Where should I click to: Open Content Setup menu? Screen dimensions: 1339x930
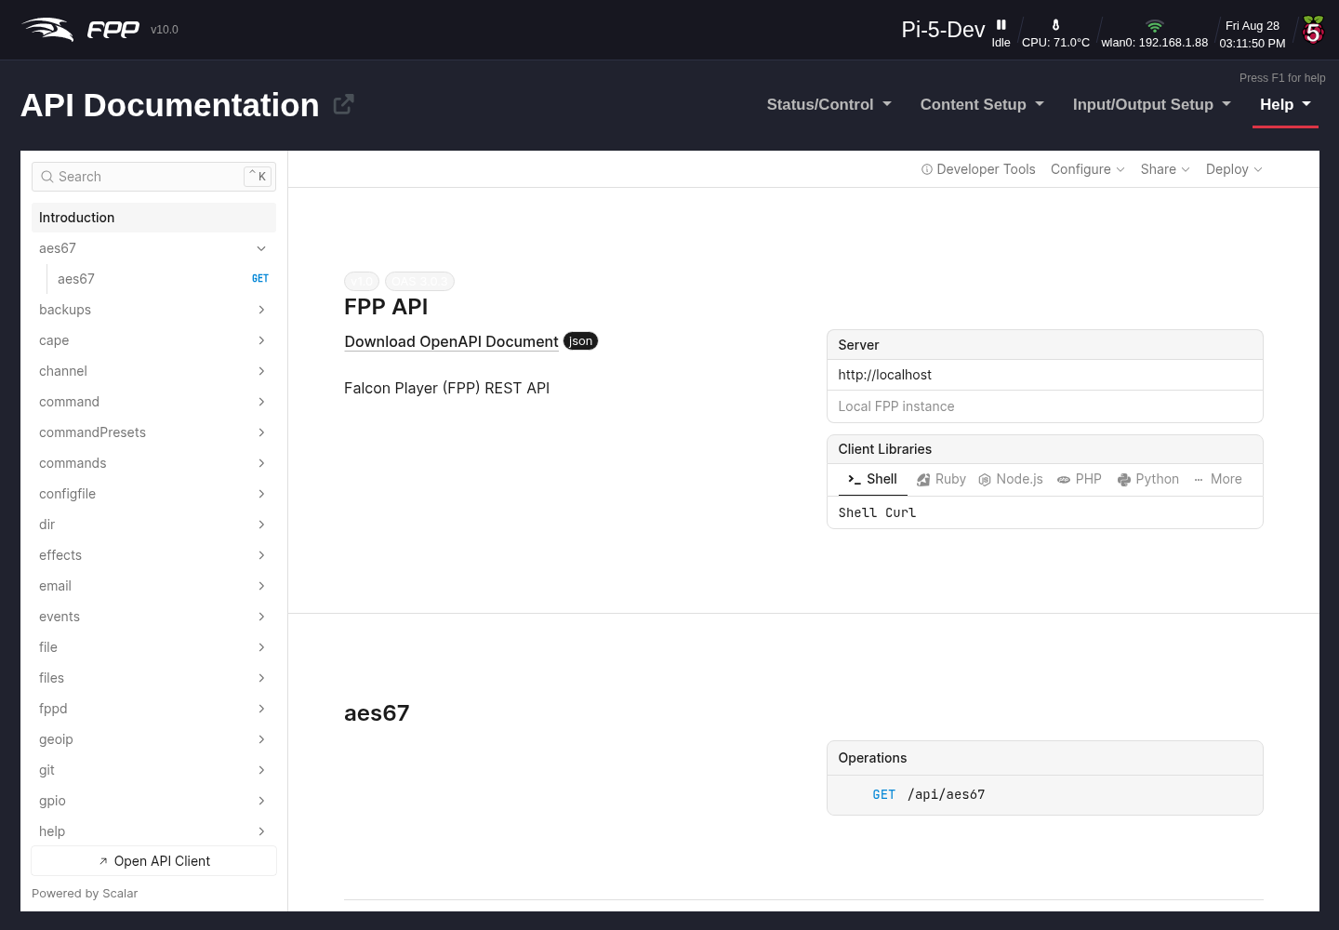pyautogui.click(x=982, y=105)
